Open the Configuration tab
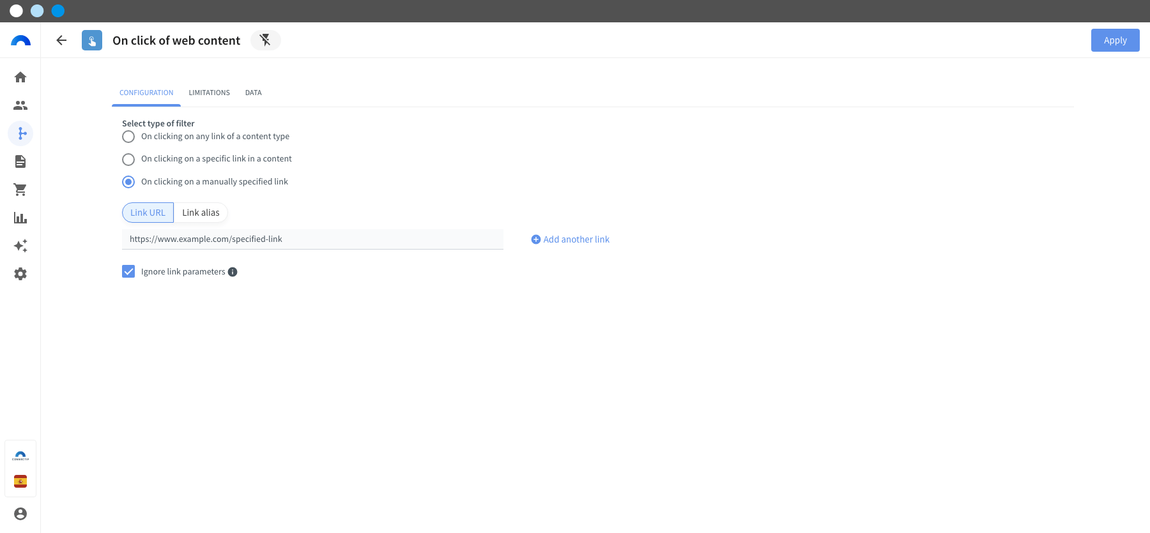This screenshot has height=533, width=1150. coord(146,93)
